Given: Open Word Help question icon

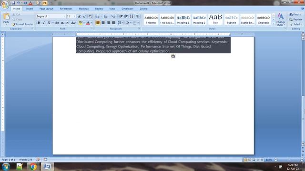Looking at the screenshot, I should coord(302,9).
